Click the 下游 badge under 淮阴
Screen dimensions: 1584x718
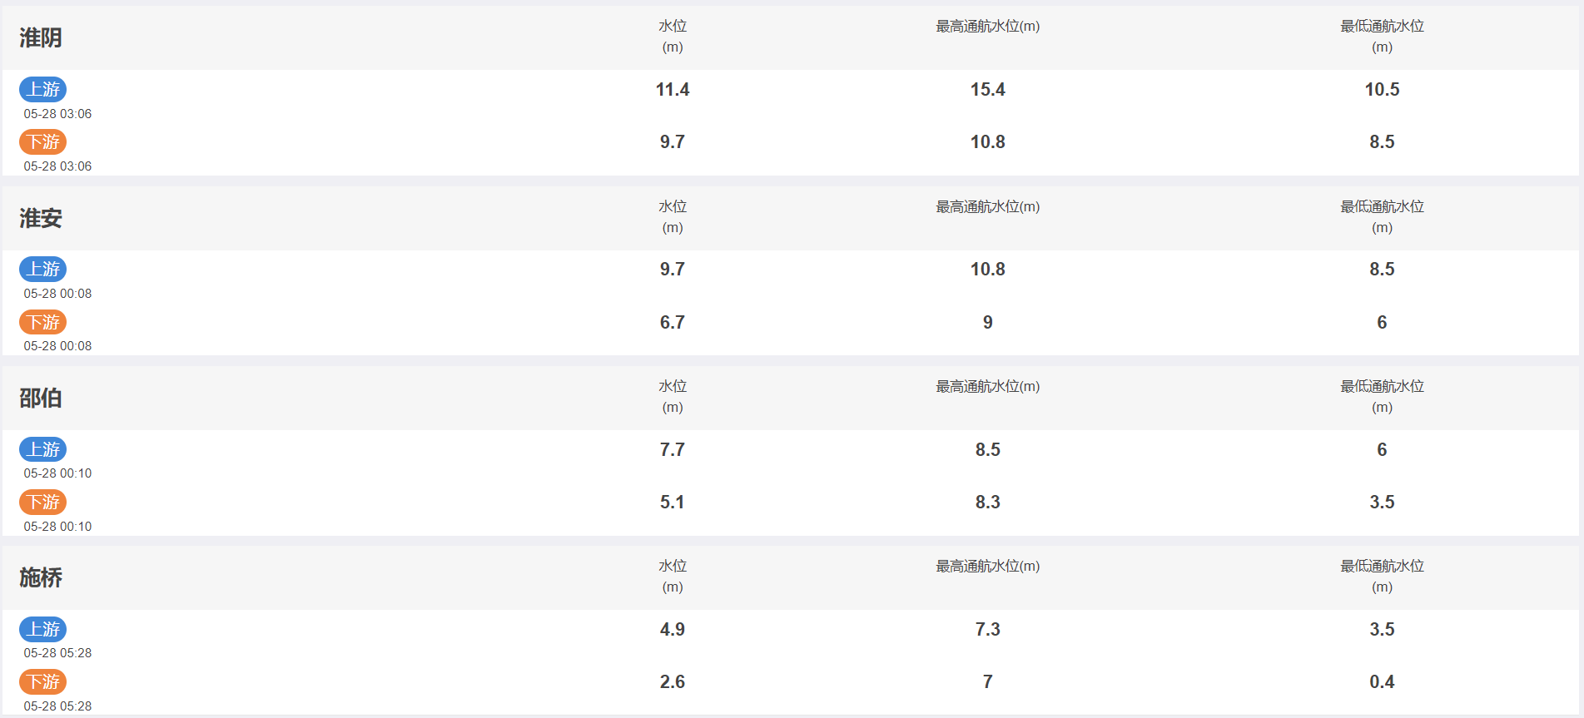point(43,141)
